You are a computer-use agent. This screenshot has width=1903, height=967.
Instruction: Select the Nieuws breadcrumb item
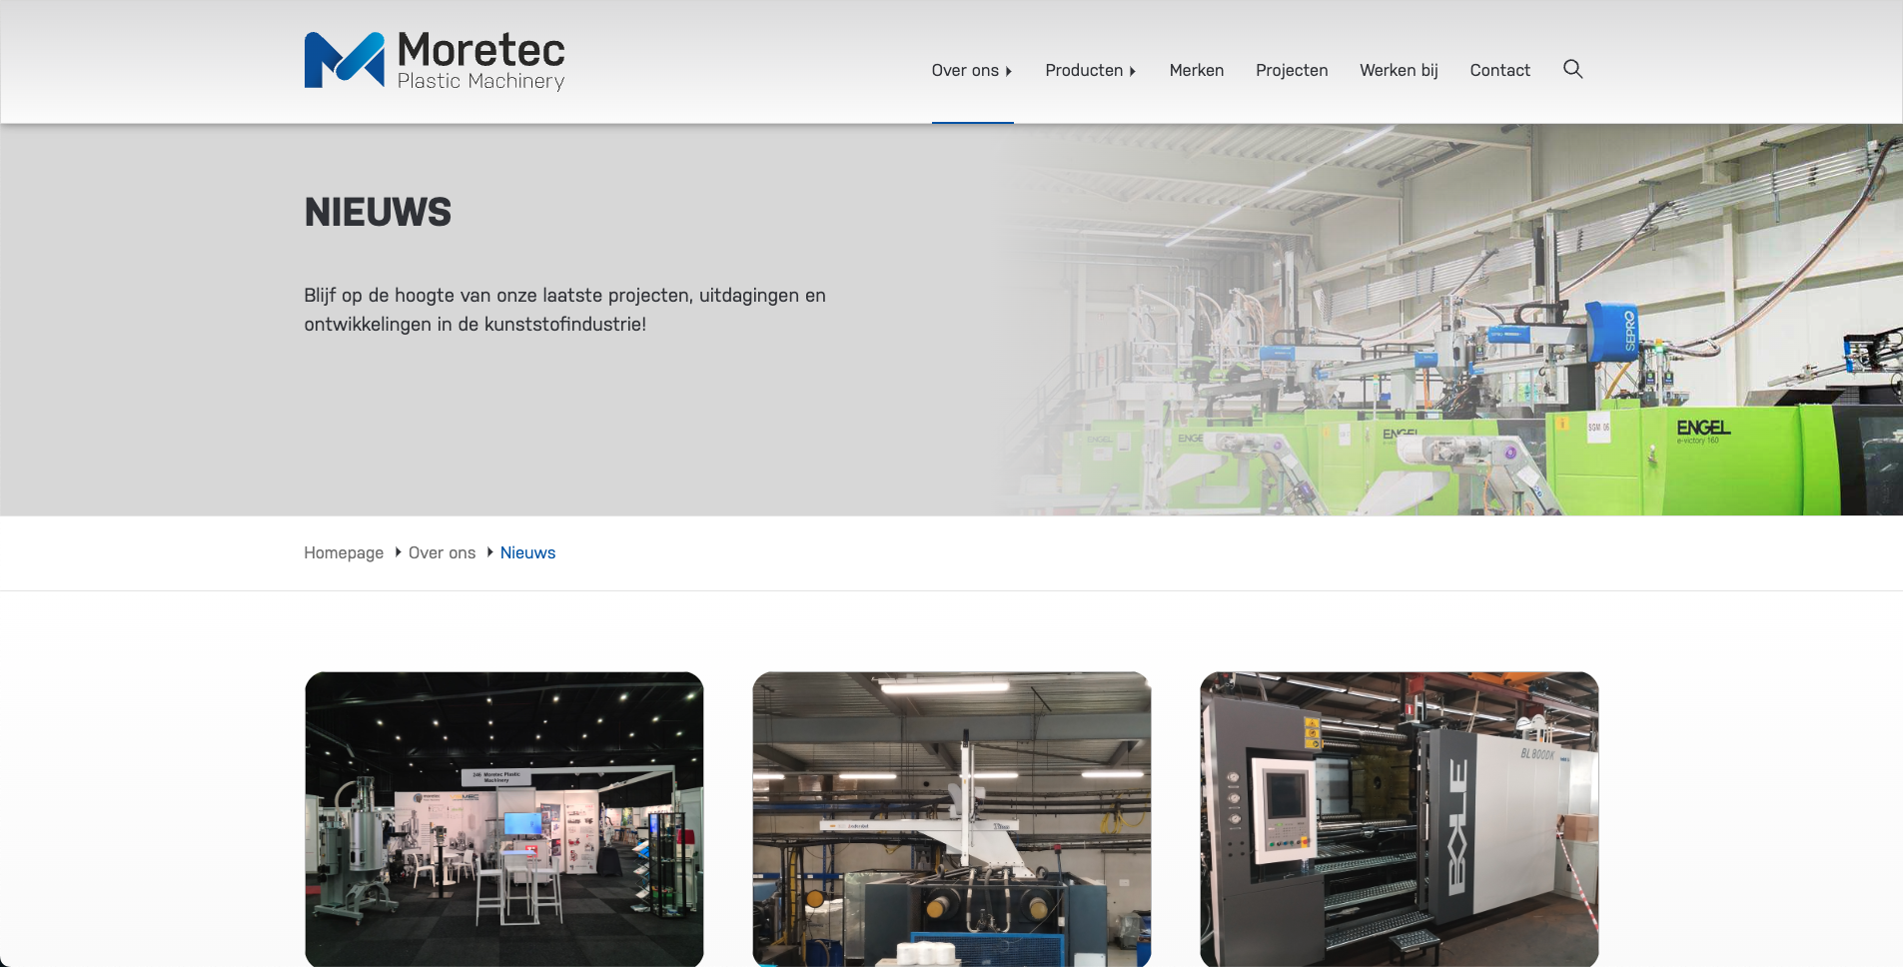coord(527,552)
